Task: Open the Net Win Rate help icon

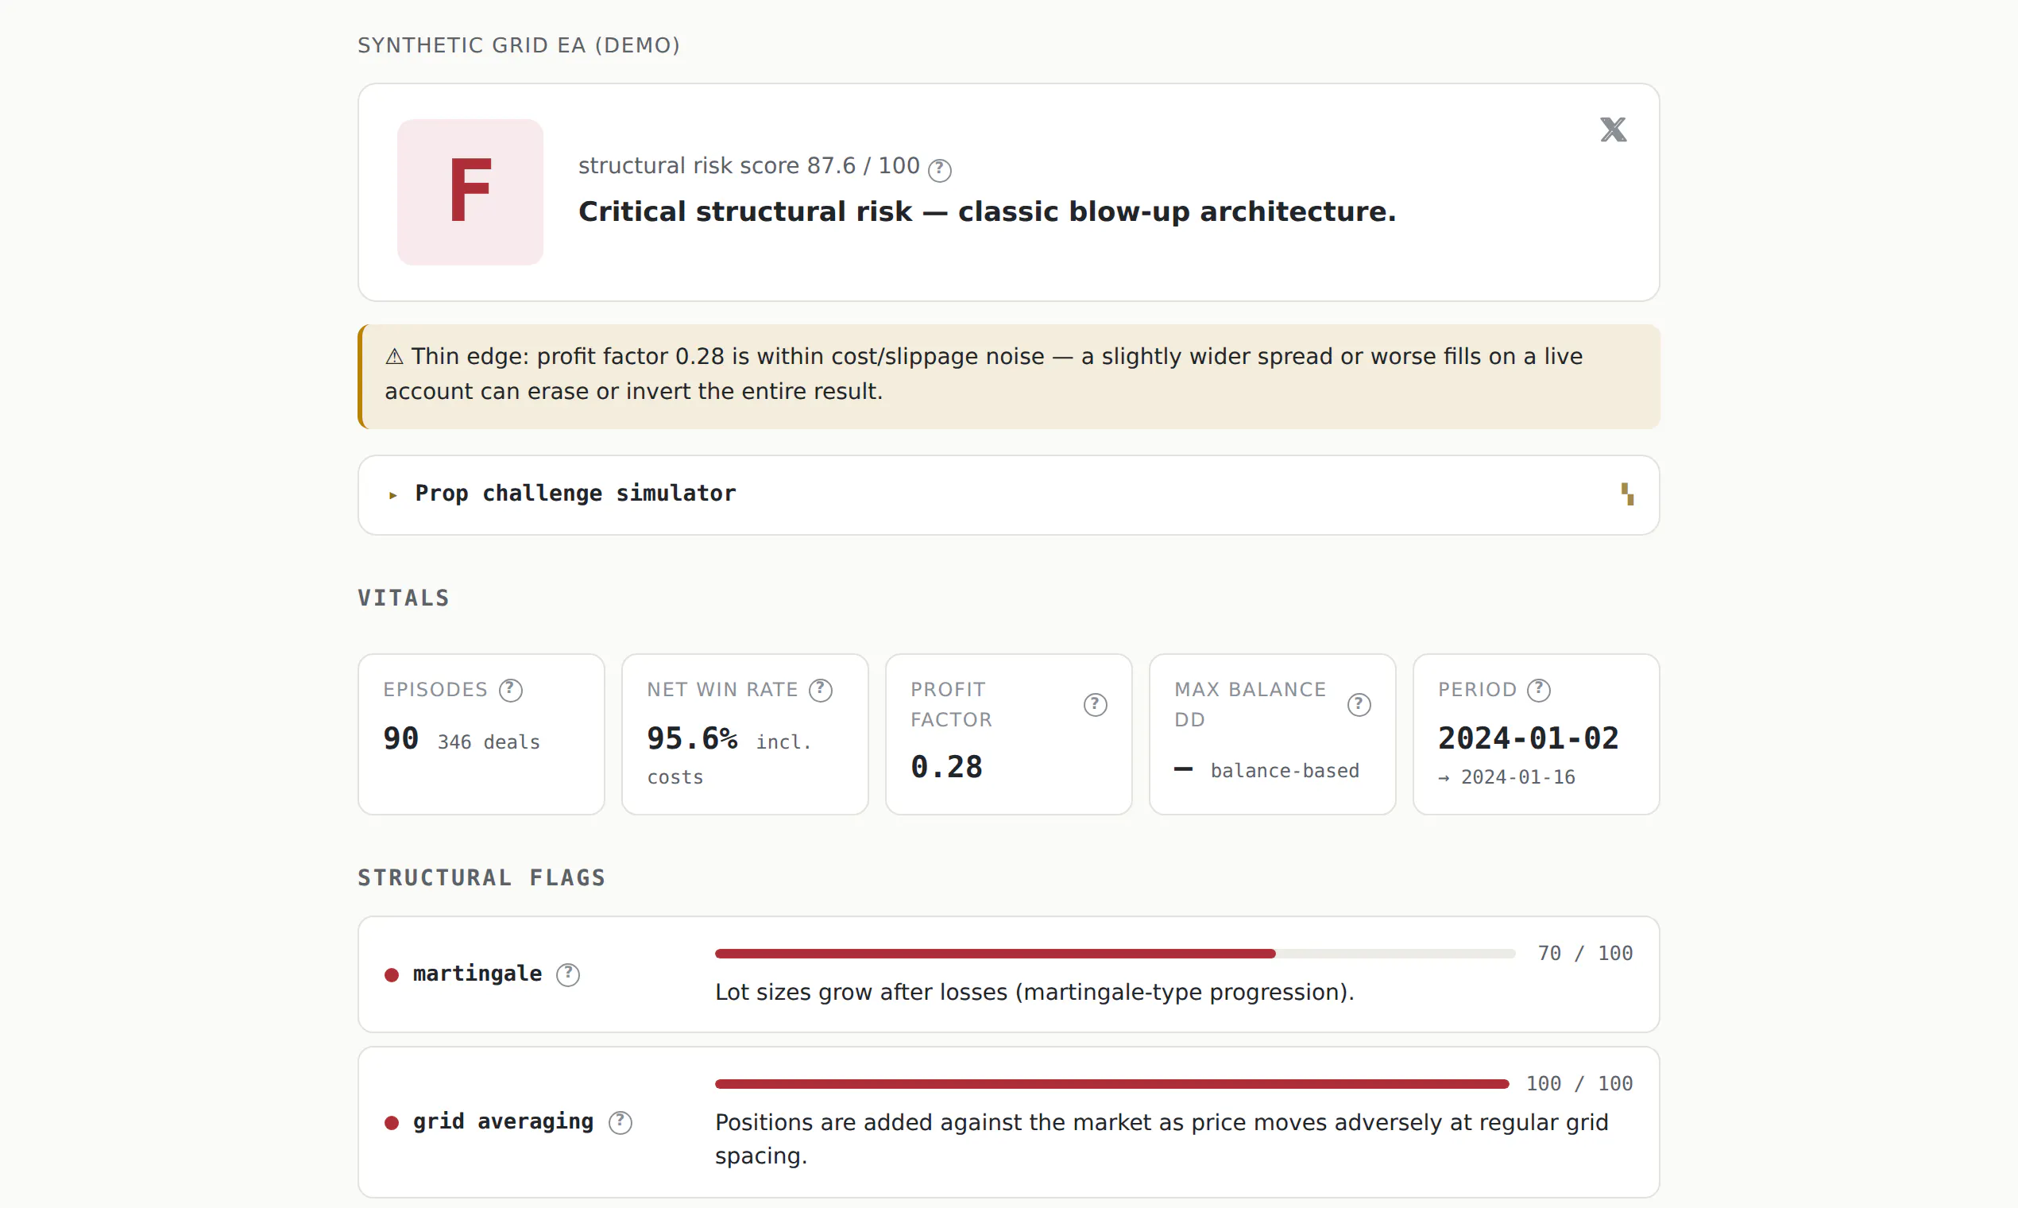Action: [821, 691]
